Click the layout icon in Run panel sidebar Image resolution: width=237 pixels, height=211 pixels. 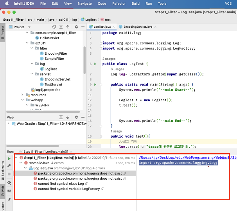click(x=9, y=191)
